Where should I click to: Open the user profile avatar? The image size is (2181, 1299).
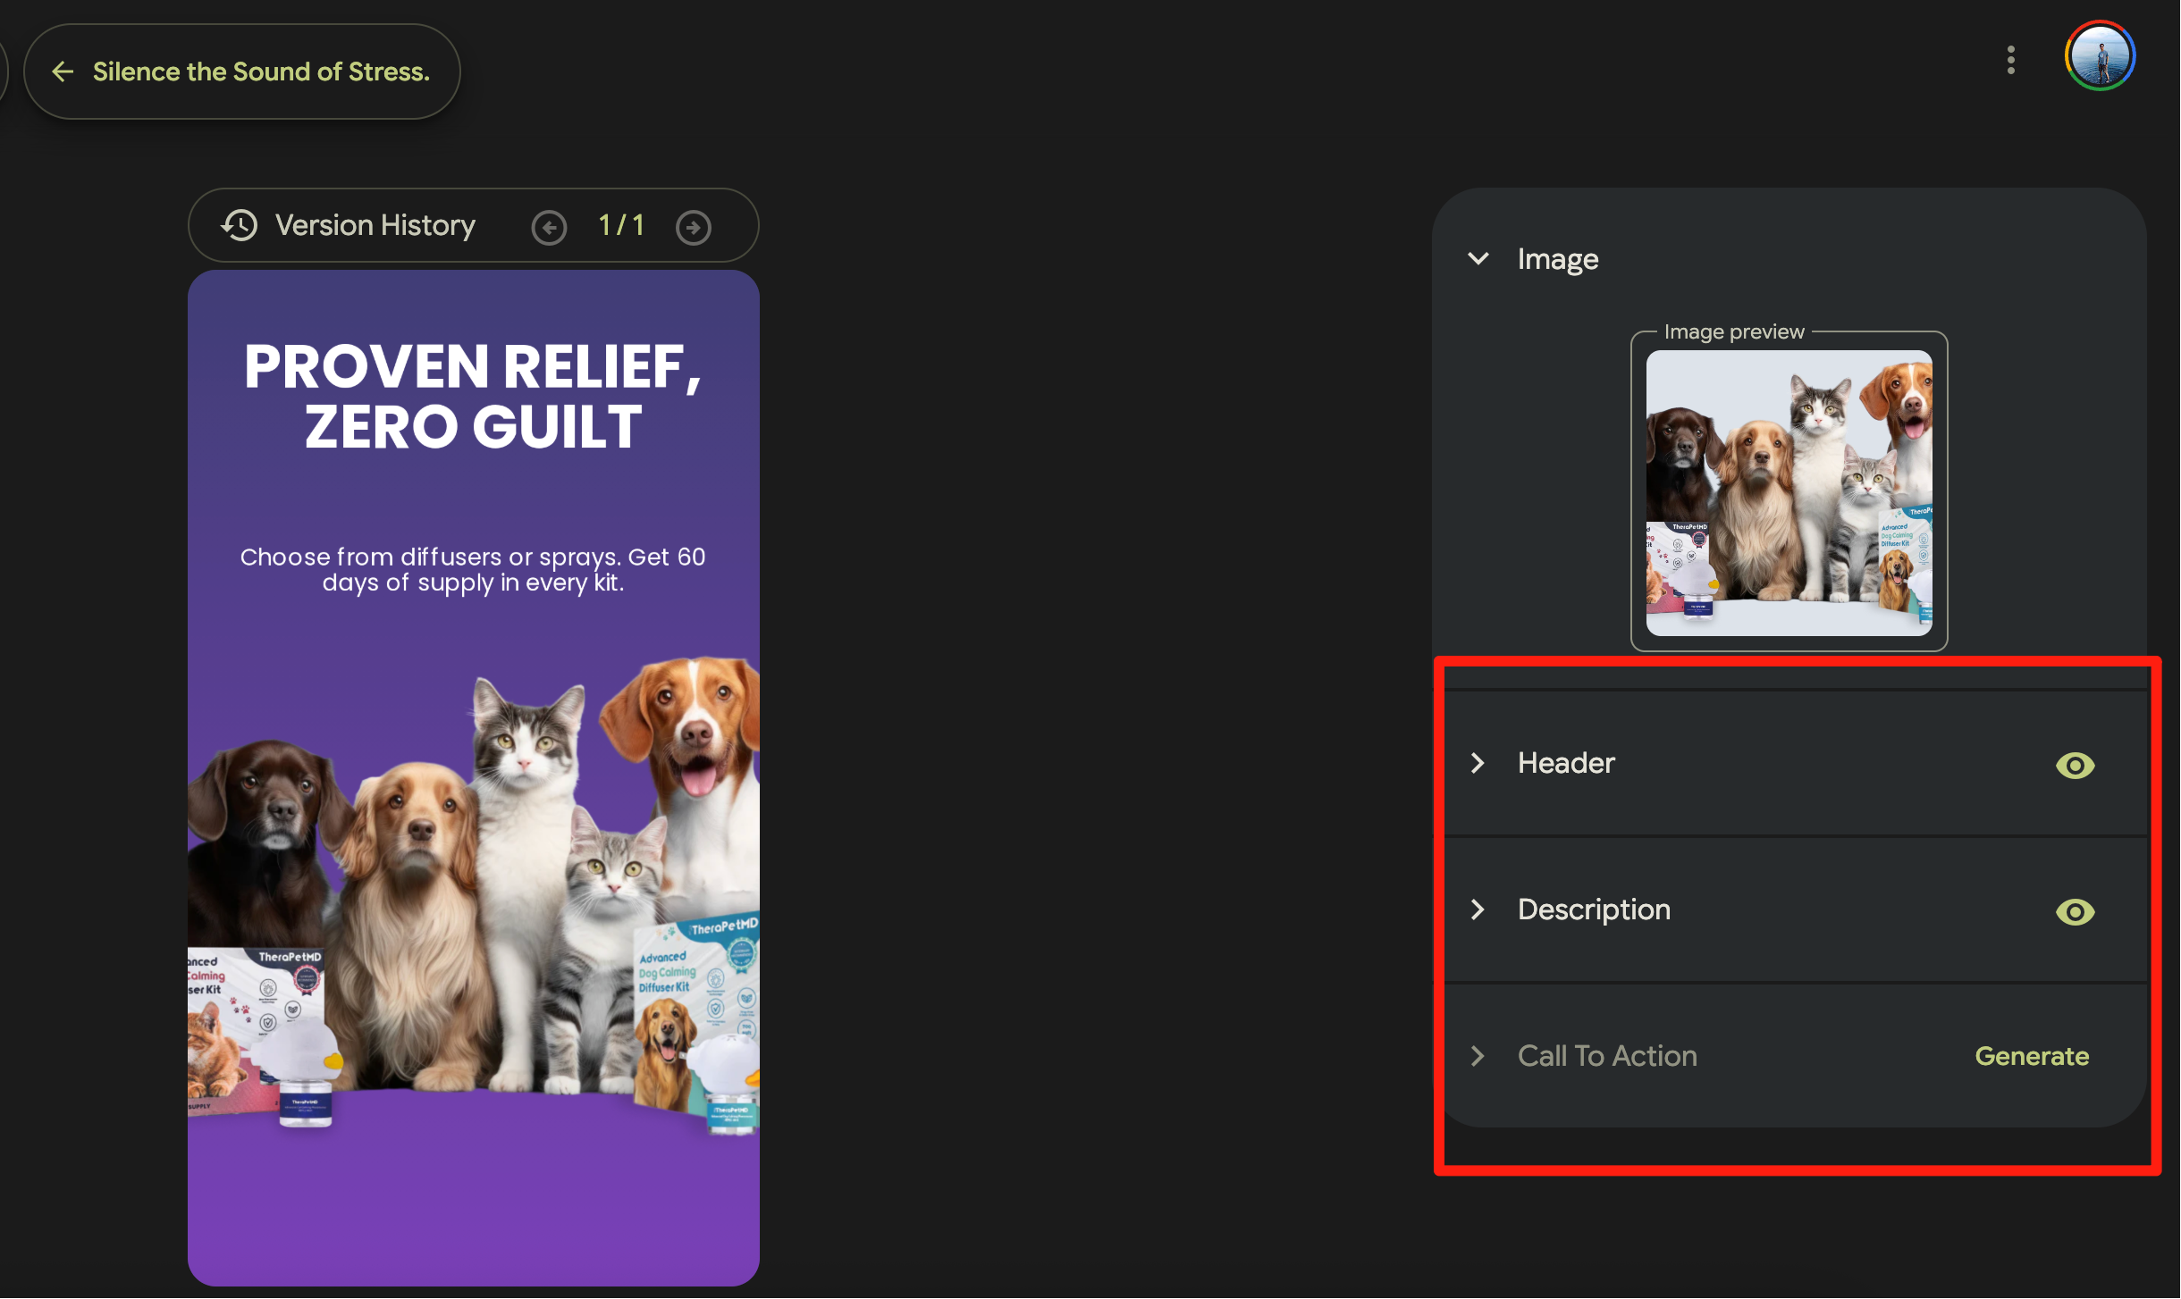pos(2100,55)
